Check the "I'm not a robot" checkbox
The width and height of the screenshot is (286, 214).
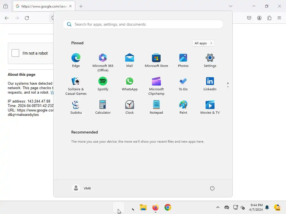(15, 53)
